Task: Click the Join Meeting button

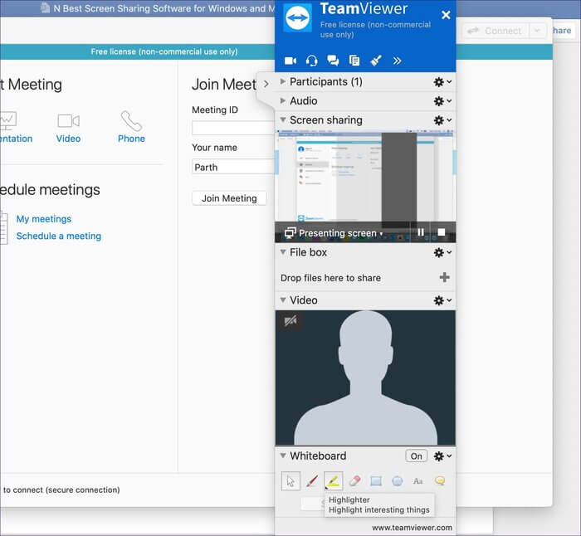Action: [x=229, y=198]
